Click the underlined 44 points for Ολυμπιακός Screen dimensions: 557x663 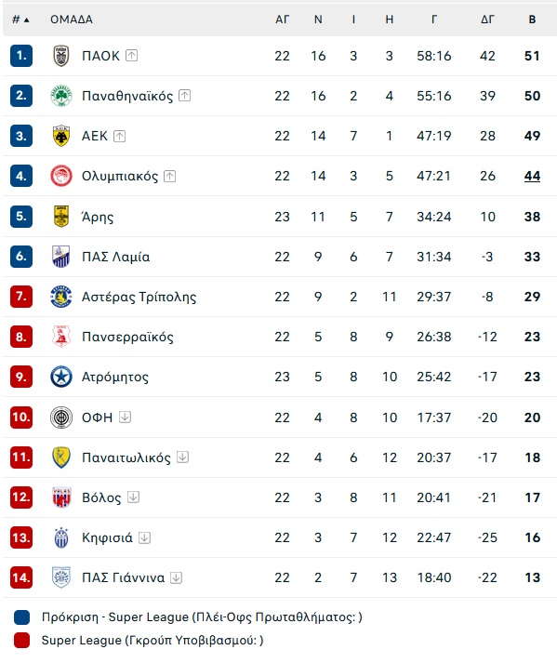[533, 176]
